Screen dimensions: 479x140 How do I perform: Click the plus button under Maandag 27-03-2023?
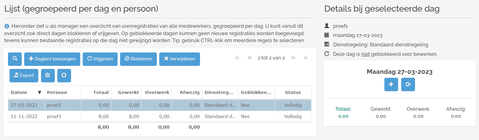(391, 84)
